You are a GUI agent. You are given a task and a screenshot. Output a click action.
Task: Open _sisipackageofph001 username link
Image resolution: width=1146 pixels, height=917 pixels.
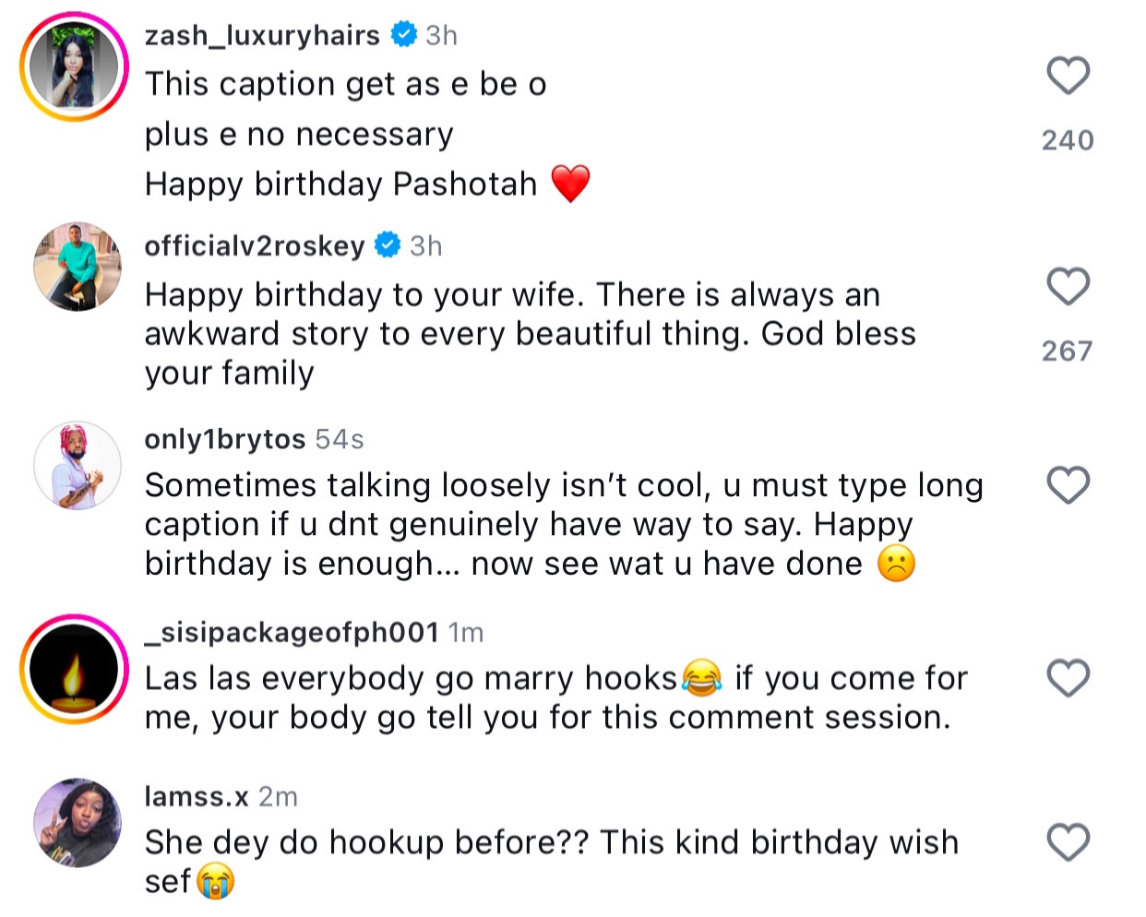pos(291,633)
